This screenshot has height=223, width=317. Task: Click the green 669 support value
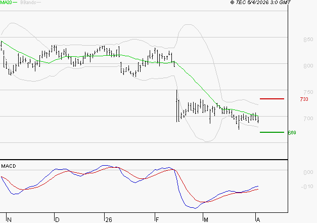pos(292,133)
